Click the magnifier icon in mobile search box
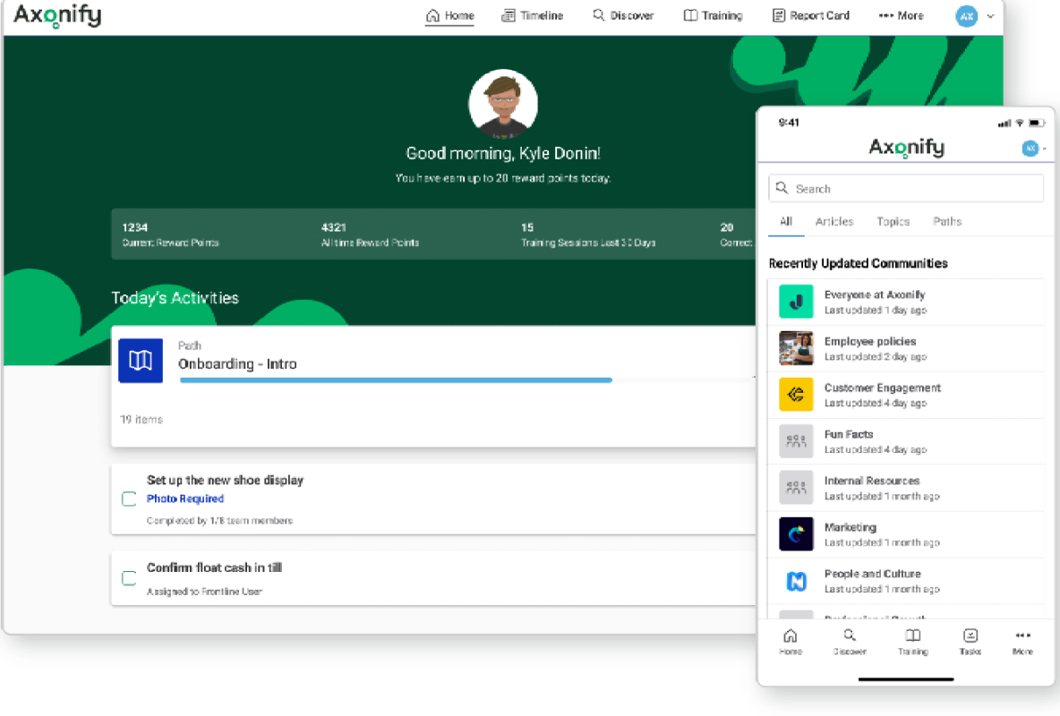Viewport: 1060px width, 716px height. pyautogui.click(x=782, y=188)
